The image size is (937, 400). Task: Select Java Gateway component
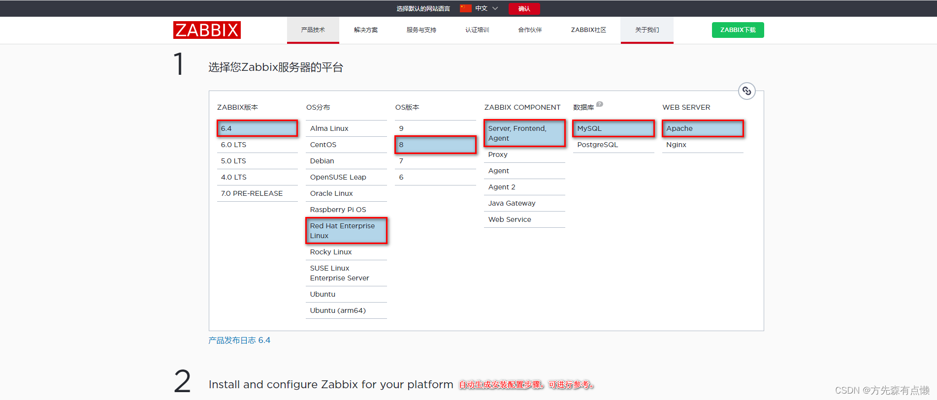[x=524, y=203]
